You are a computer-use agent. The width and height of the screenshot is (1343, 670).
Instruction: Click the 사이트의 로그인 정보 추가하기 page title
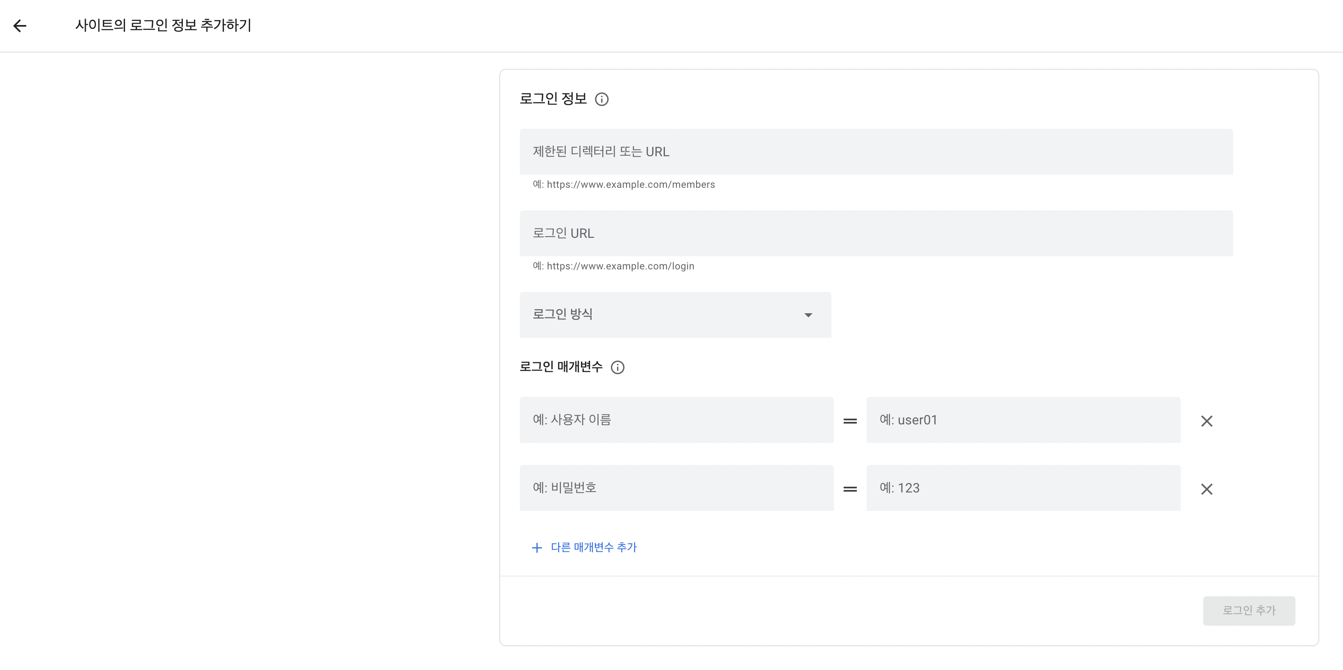(163, 25)
